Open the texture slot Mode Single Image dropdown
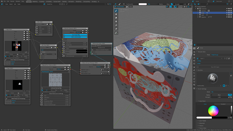233x131 pixels. (x=221, y=55)
